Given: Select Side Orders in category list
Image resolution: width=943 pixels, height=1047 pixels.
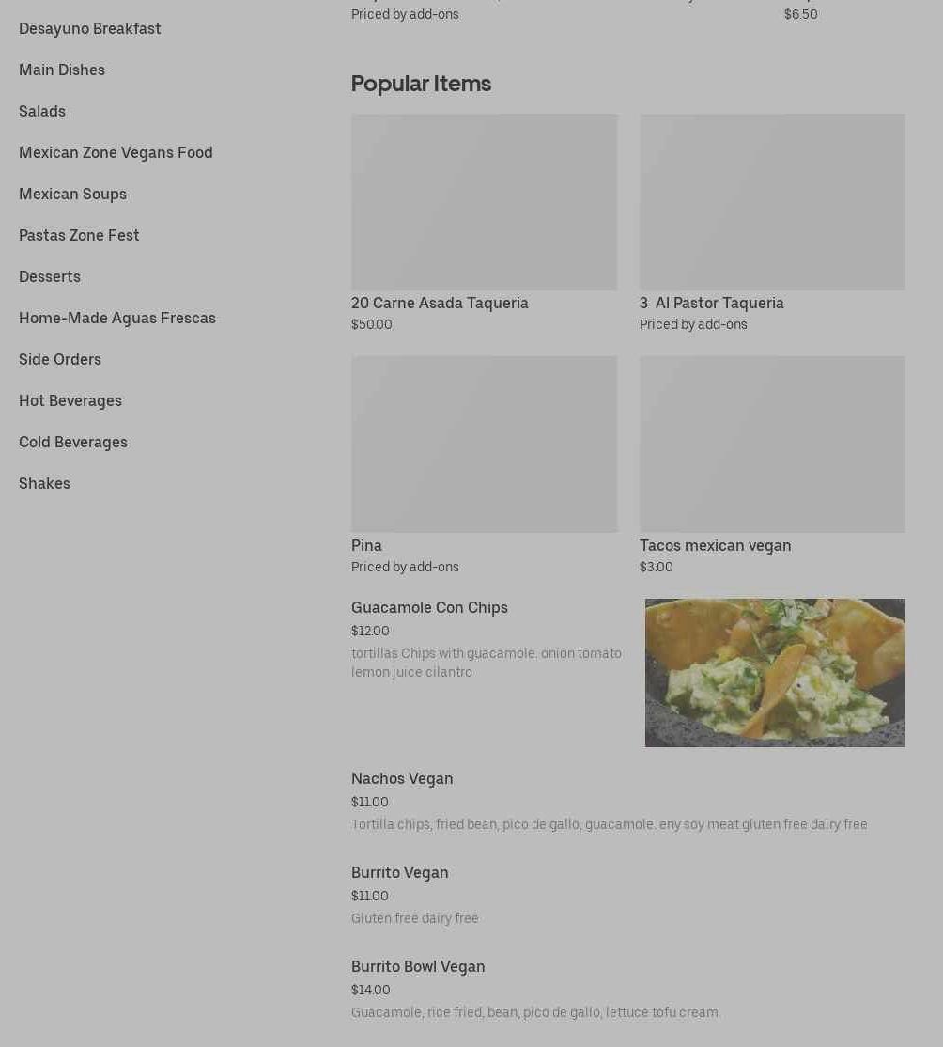Looking at the screenshot, I should 60,360.
